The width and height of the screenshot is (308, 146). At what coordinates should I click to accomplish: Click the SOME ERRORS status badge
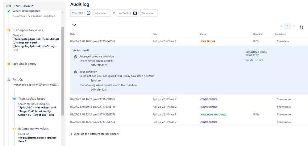coord(208,41)
